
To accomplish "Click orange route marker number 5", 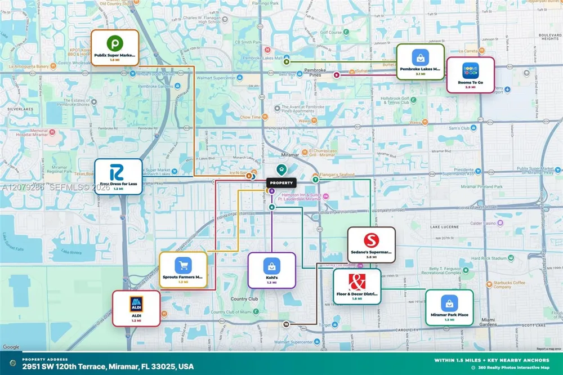I will coord(249,176).
